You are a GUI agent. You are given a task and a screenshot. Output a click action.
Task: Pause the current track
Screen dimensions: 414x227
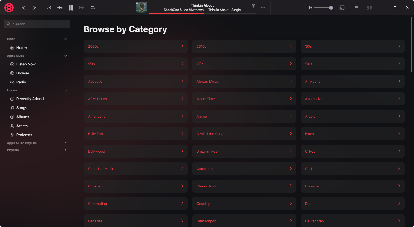[71, 8]
